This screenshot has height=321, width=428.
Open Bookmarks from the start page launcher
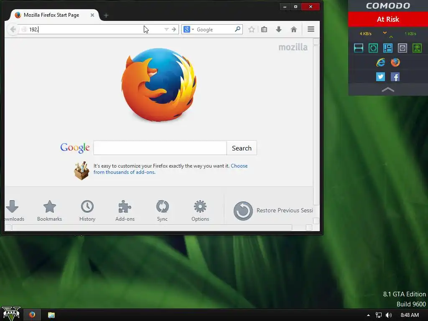(x=50, y=211)
